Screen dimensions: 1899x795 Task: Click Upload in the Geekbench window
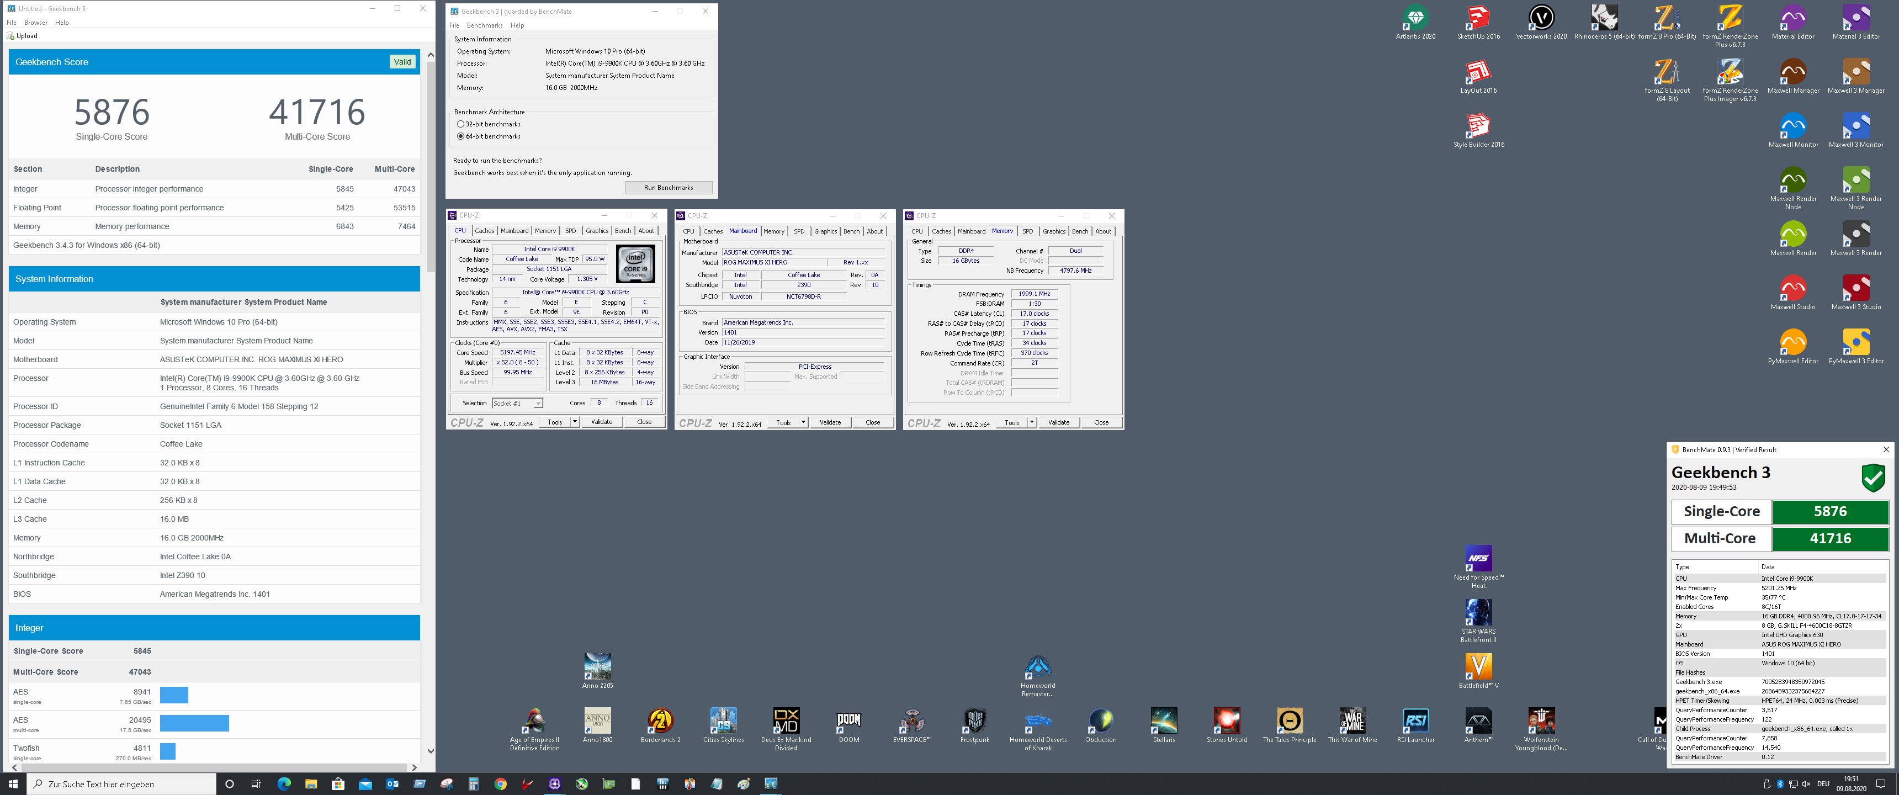click(22, 35)
